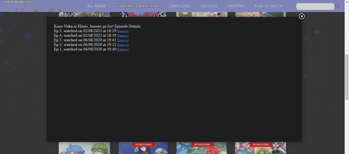Click the pink search magnifier icon
The image size is (349, 154).
[x=338, y=6]
